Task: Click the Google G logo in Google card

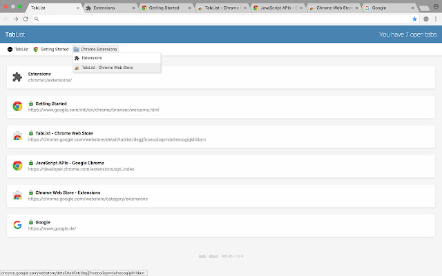Action: (17, 225)
